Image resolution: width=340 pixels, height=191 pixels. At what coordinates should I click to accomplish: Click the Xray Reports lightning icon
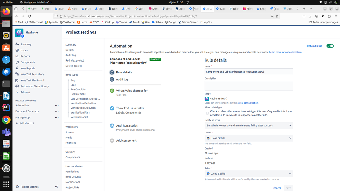[x=17, y=68]
